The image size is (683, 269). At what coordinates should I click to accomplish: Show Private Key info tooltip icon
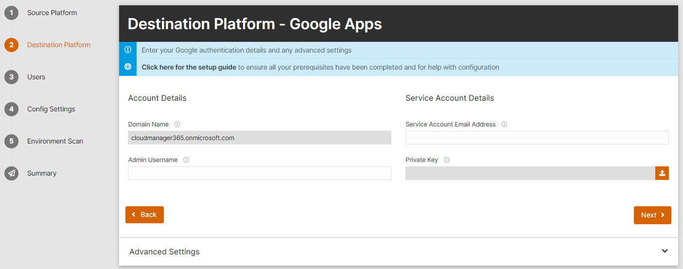446,160
